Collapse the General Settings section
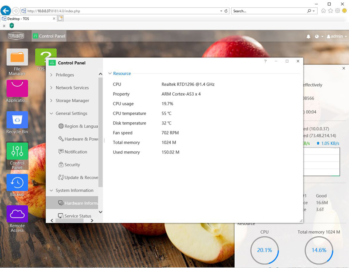Image resolution: width=349 pixels, height=268 pixels. pyautogui.click(x=71, y=114)
